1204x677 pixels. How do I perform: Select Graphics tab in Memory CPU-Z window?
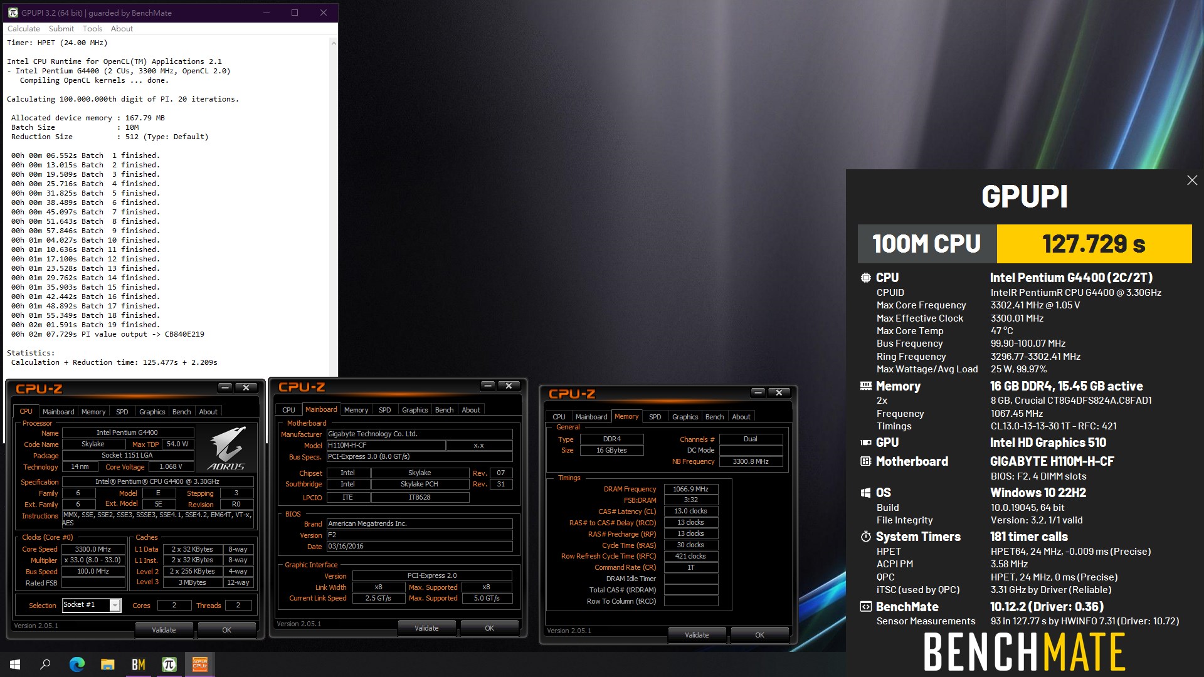(685, 417)
